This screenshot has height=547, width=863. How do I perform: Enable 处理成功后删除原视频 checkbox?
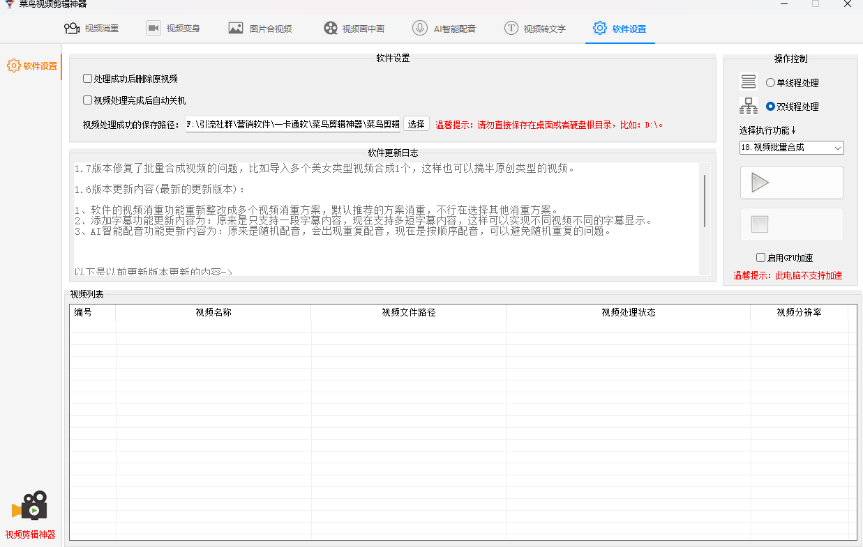(x=88, y=79)
